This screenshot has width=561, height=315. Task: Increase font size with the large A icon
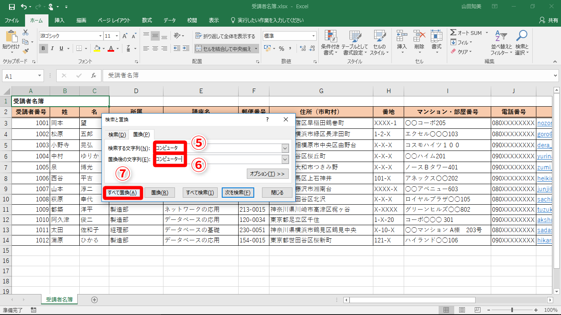[125, 36]
